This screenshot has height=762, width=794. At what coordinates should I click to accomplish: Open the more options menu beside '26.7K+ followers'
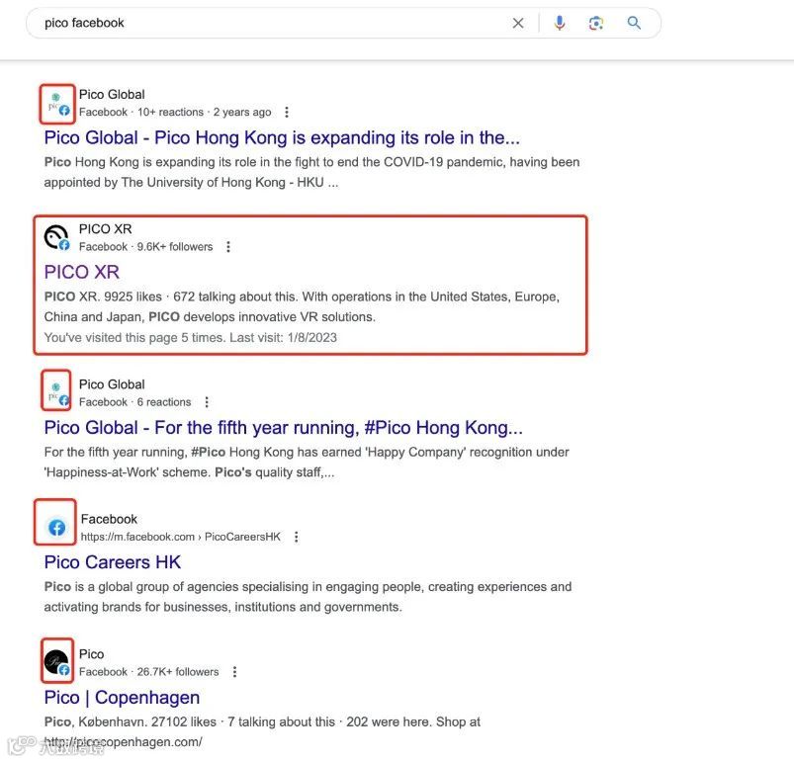point(234,671)
